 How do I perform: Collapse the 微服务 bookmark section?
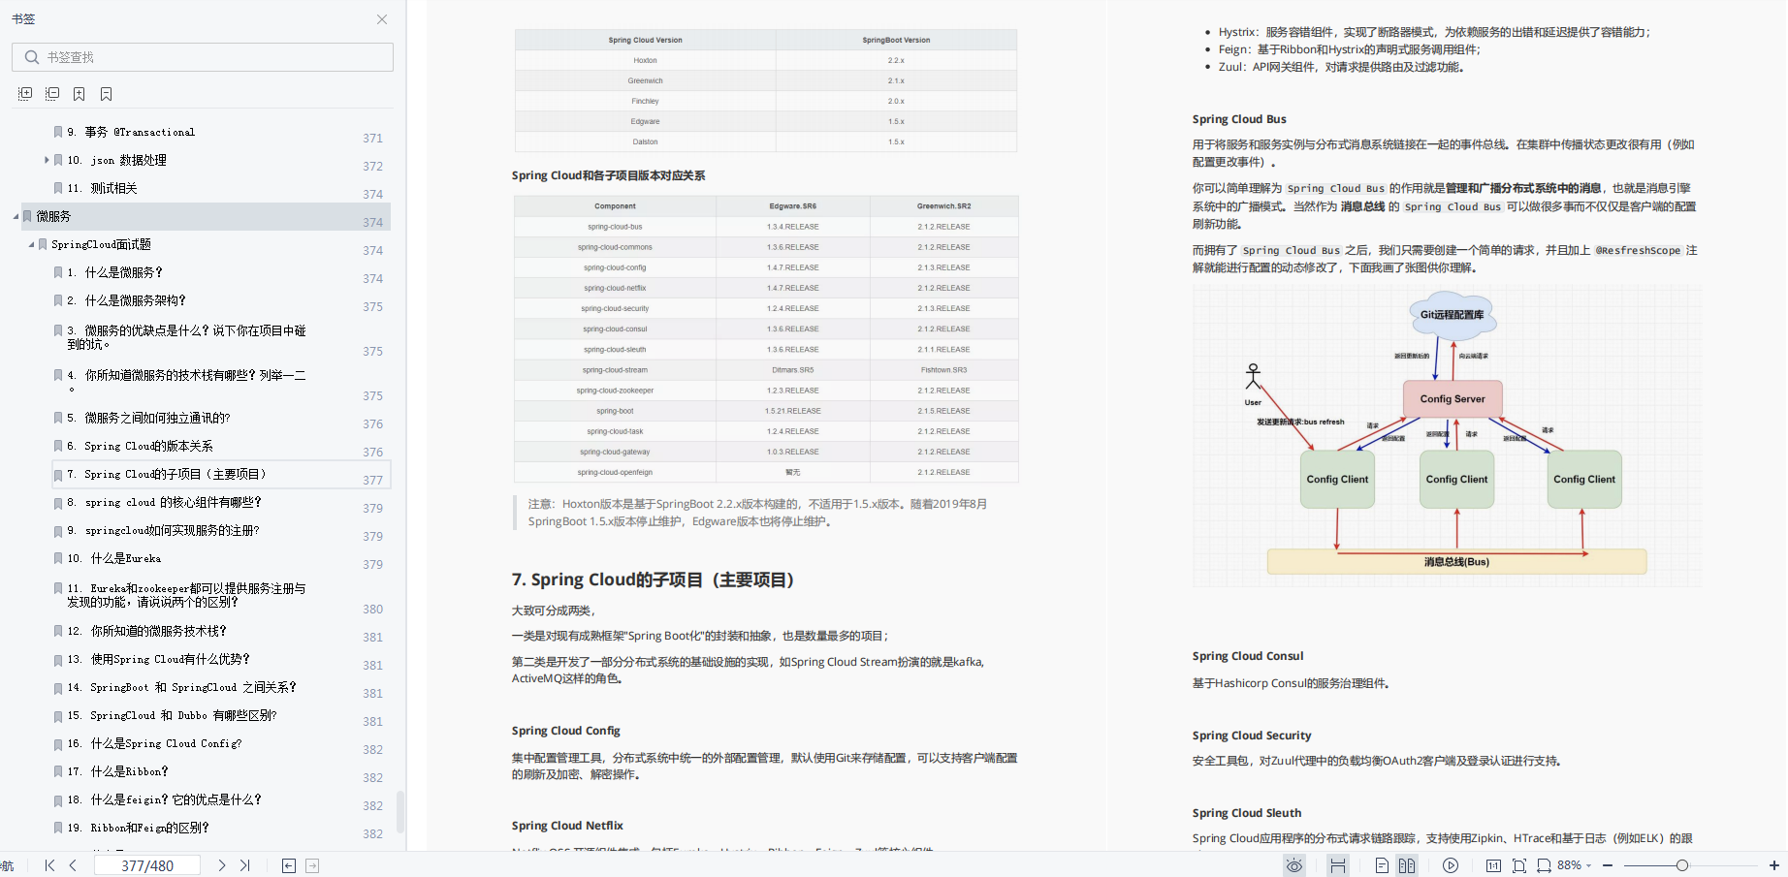(16, 216)
